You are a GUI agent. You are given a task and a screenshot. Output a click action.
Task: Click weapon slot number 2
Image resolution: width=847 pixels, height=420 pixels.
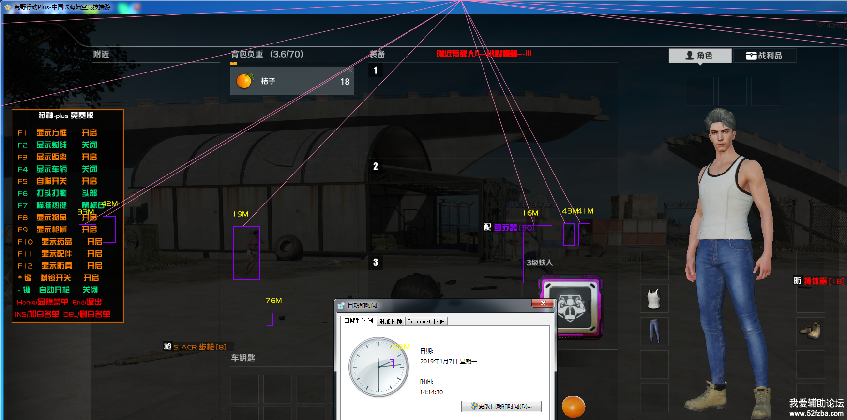point(376,166)
